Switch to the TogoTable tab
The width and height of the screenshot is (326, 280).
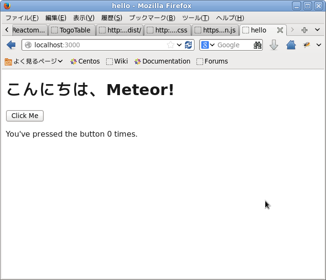point(72,30)
